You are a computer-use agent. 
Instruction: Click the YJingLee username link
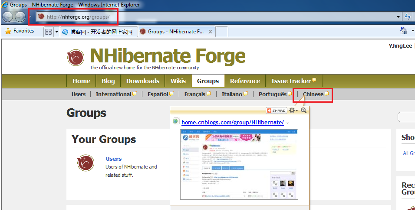[x=400, y=45]
